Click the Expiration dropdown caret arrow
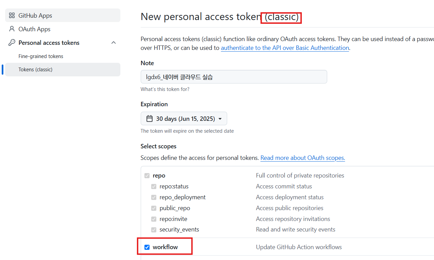Viewport: 434px width, 260px height. 220,119
